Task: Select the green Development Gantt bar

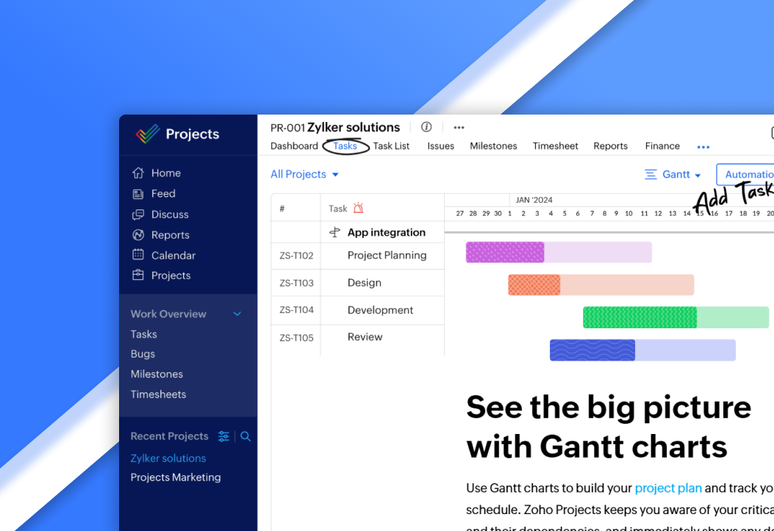Action: click(639, 317)
